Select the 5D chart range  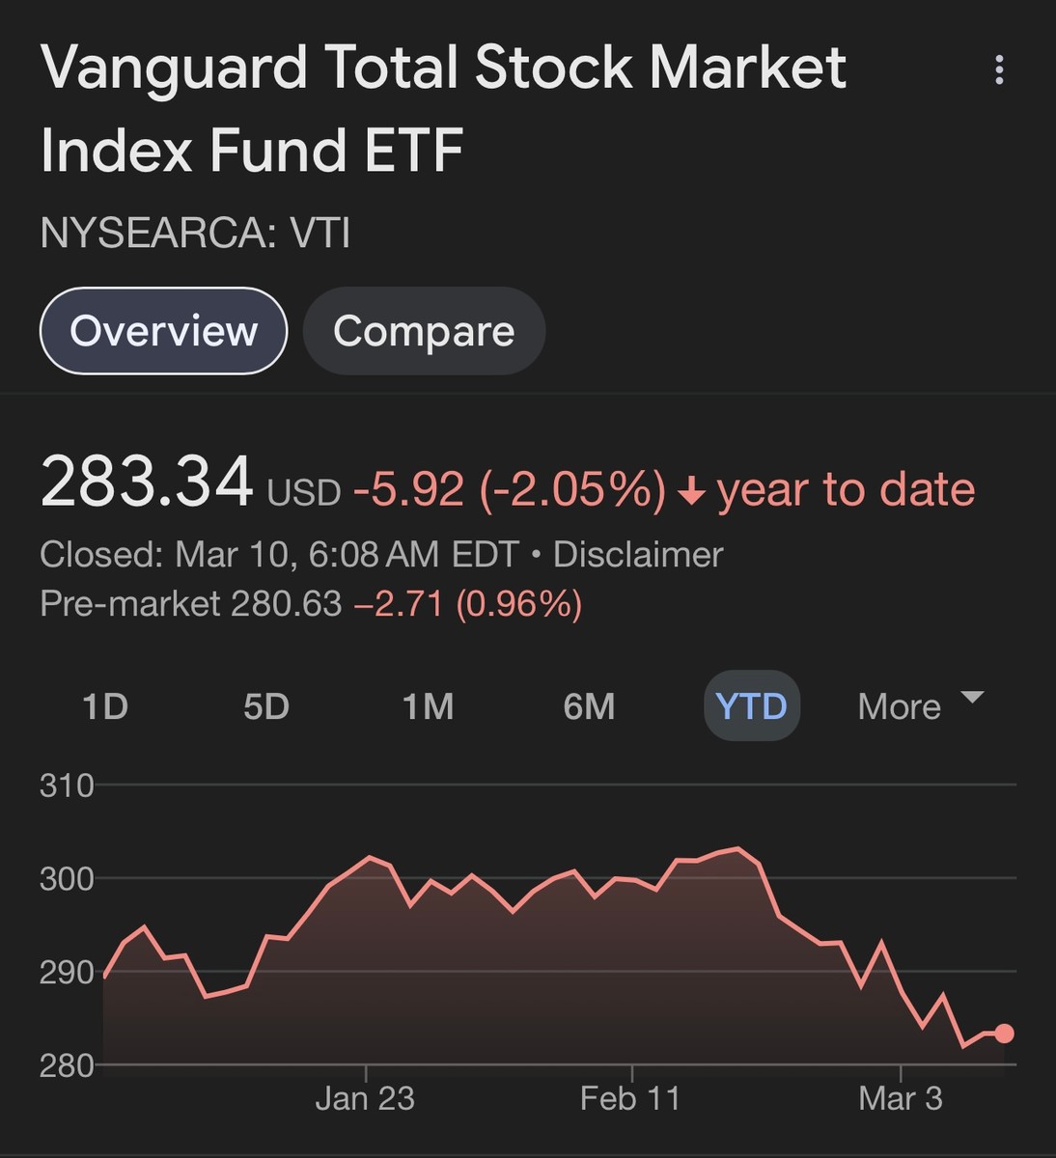(x=266, y=706)
